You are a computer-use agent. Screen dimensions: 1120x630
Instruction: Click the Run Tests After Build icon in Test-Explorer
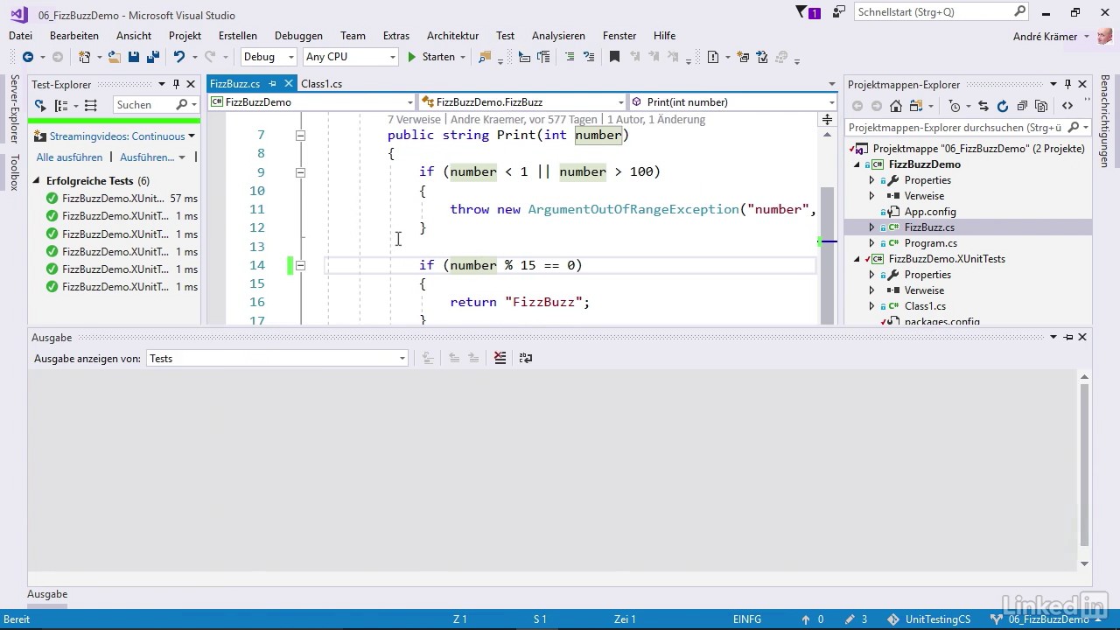click(x=40, y=105)
